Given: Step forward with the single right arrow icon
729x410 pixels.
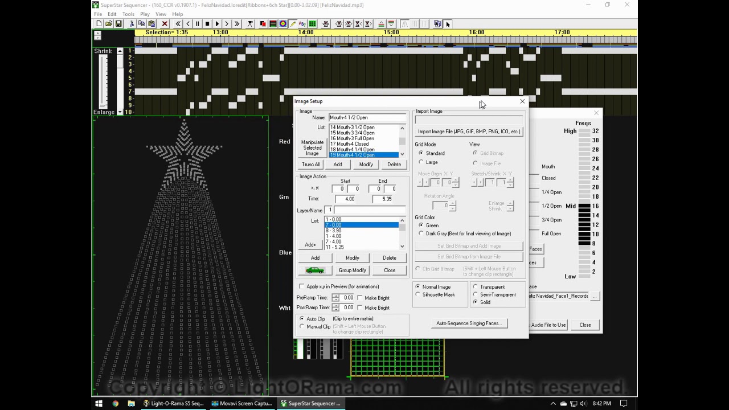Looking at the screenshot, I should pos(227,24).
